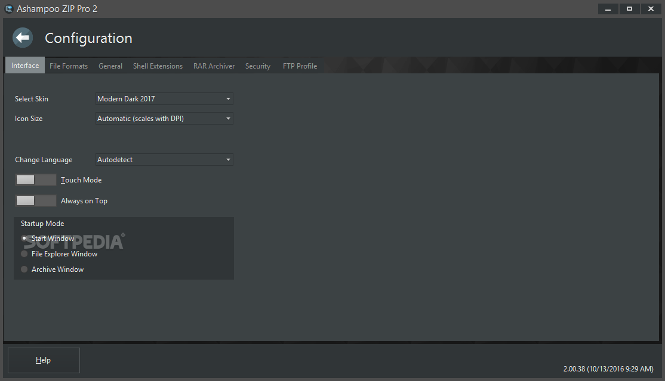Viewport: 665px width, 381px height.
Task: Click the Change Language label
Action: (44, 160)
